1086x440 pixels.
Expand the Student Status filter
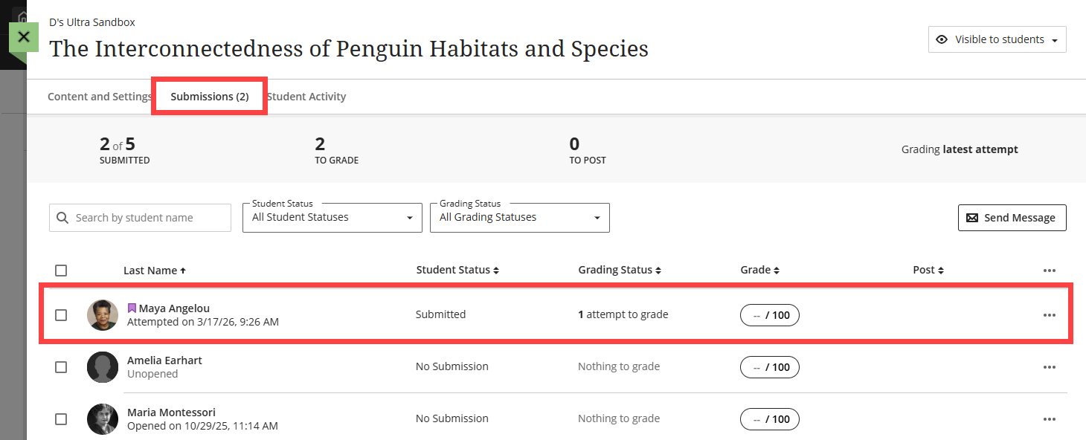point(332,218)
